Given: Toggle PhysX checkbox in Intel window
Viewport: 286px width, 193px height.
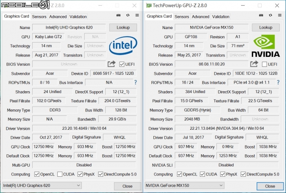Looking at the screenshot, I should point(80,174).
